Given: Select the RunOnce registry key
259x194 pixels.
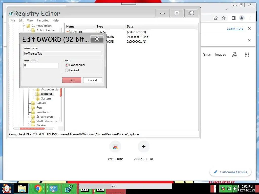Looking at the screenshot, I should [x=42, y=112].
